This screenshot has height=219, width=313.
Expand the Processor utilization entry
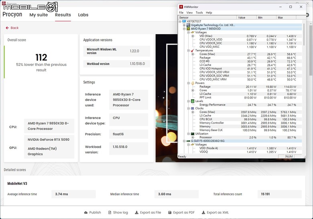[193, 137]
